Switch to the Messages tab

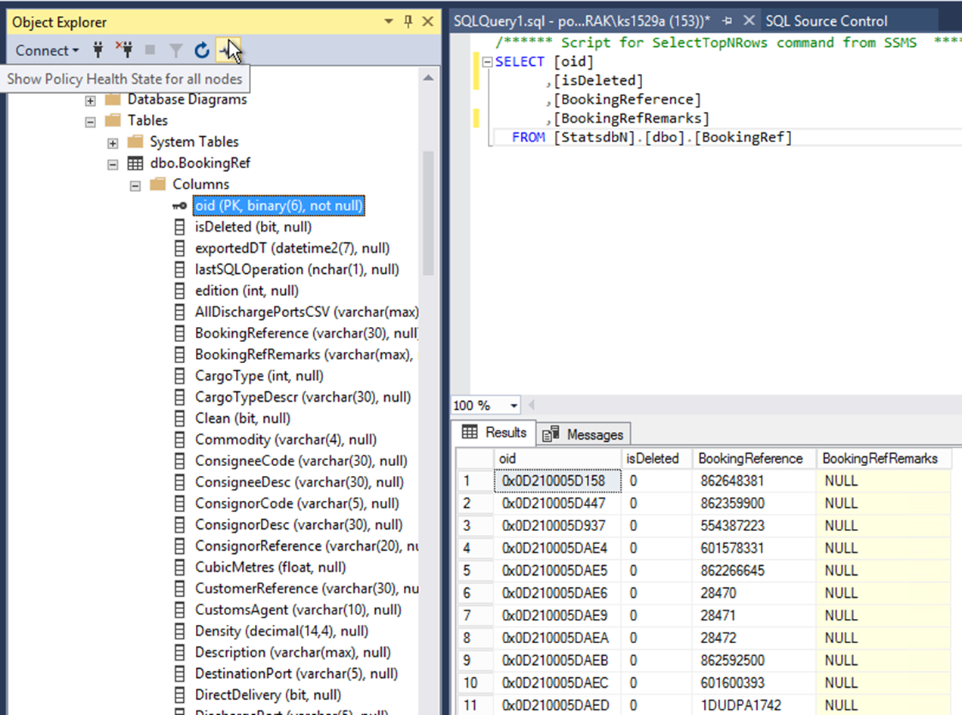[595, 434]
